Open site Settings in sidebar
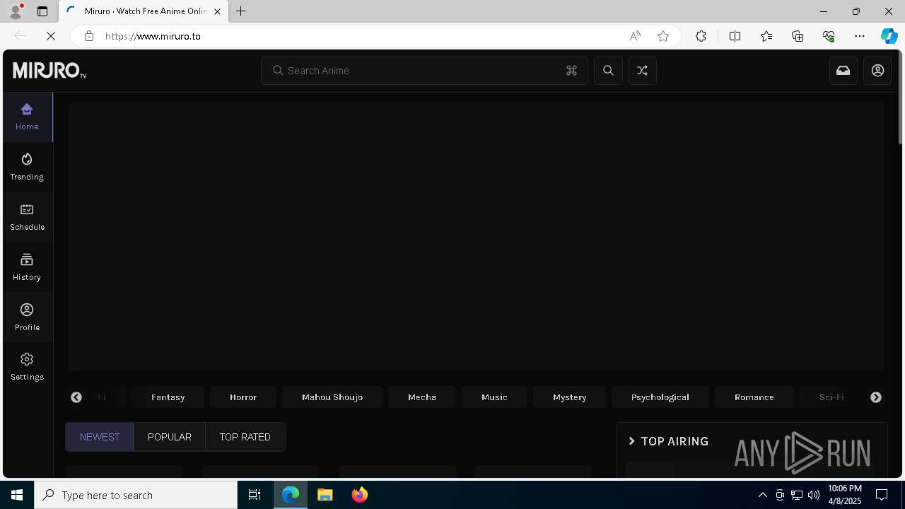 tap(27, 367)
